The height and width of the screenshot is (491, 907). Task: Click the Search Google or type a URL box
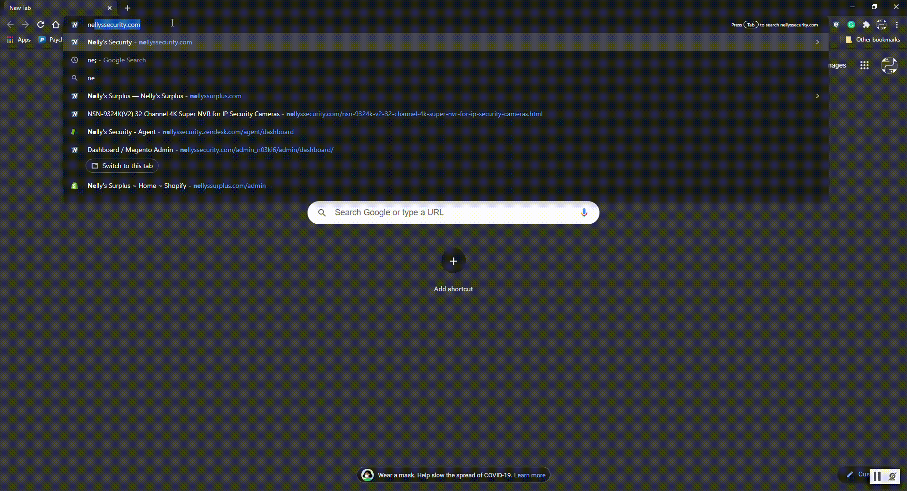tap(453, 212)
